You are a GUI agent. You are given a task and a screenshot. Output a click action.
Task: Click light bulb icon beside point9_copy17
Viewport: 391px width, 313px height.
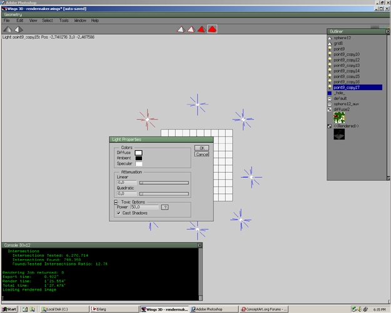pos(330,88)
